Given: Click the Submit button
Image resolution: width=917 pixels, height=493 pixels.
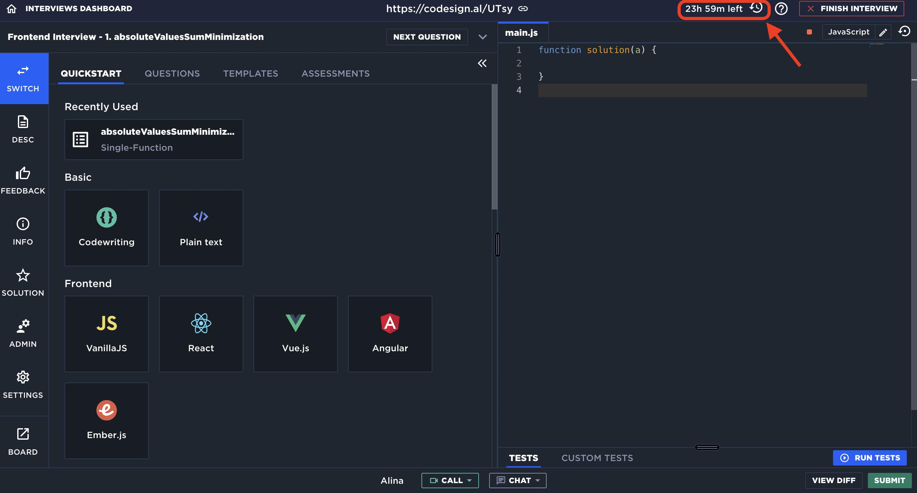Looking at the screenshot, I should click(x=889, y=481).
